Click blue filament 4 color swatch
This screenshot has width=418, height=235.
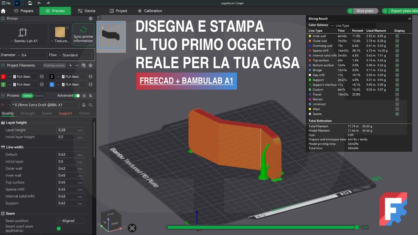pyautogui.click(x=52, y=85)
